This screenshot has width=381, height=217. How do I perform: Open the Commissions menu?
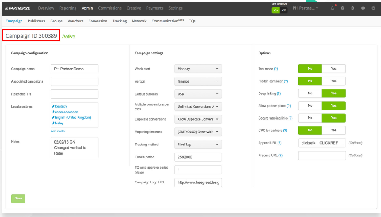pos(110,8)
